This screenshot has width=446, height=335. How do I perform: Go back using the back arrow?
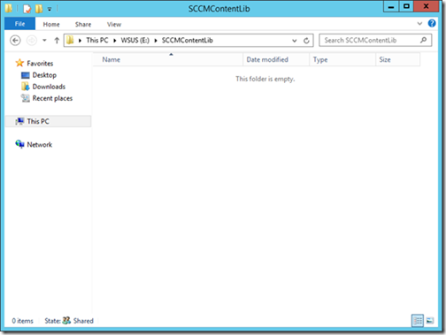(x=15, y=41)
